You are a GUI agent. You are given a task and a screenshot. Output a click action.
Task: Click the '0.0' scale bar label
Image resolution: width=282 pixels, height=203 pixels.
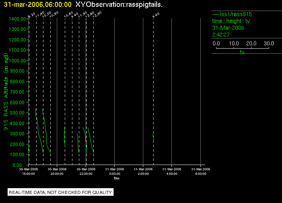tap(216, 43)
